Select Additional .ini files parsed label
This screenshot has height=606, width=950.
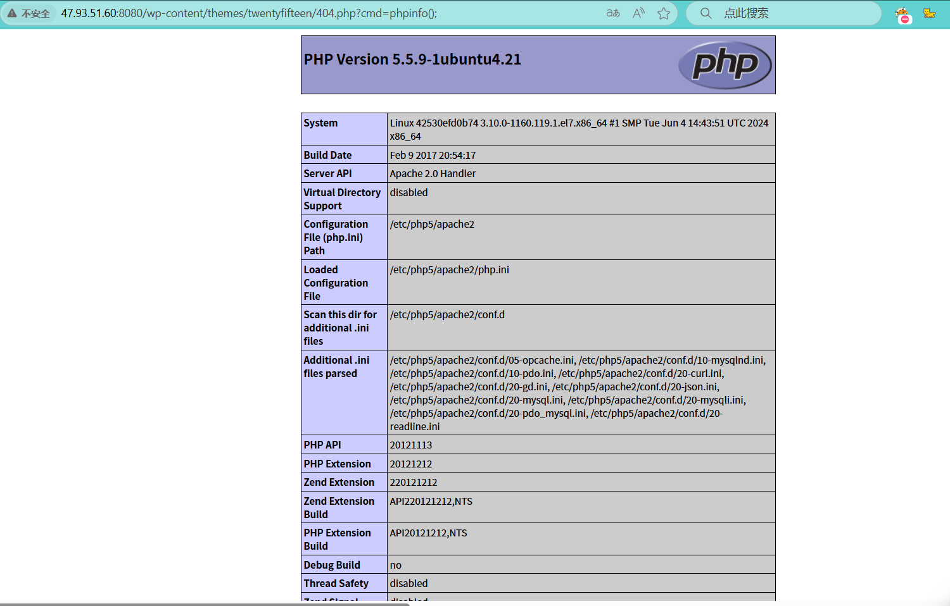point(336,366)
